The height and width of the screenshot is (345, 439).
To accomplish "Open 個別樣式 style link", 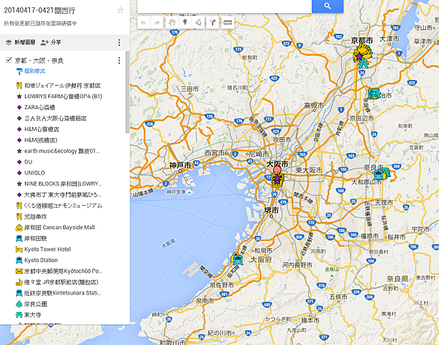I will point(31,71).
